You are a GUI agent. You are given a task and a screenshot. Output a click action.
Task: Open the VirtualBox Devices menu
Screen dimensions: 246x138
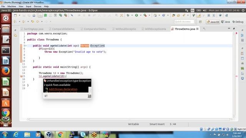pos(38,7)
